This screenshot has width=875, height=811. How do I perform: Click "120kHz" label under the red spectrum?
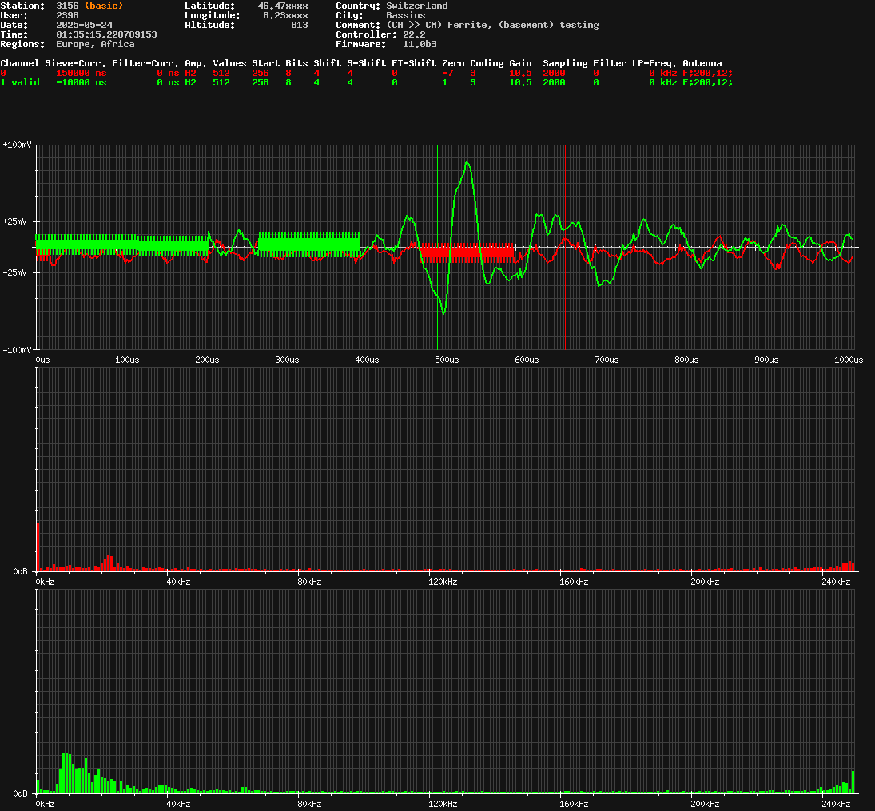(x=443, y=582)
